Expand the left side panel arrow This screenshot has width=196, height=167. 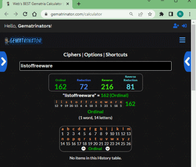[3, 61]
